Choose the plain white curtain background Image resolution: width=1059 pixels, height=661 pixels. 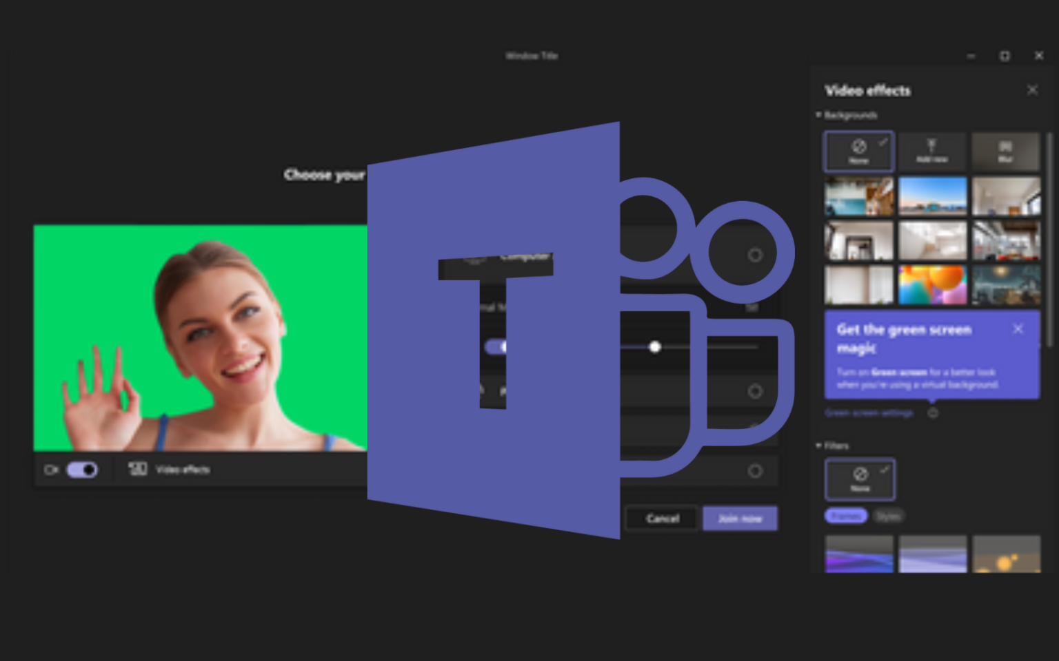click(x=859, y=284)
